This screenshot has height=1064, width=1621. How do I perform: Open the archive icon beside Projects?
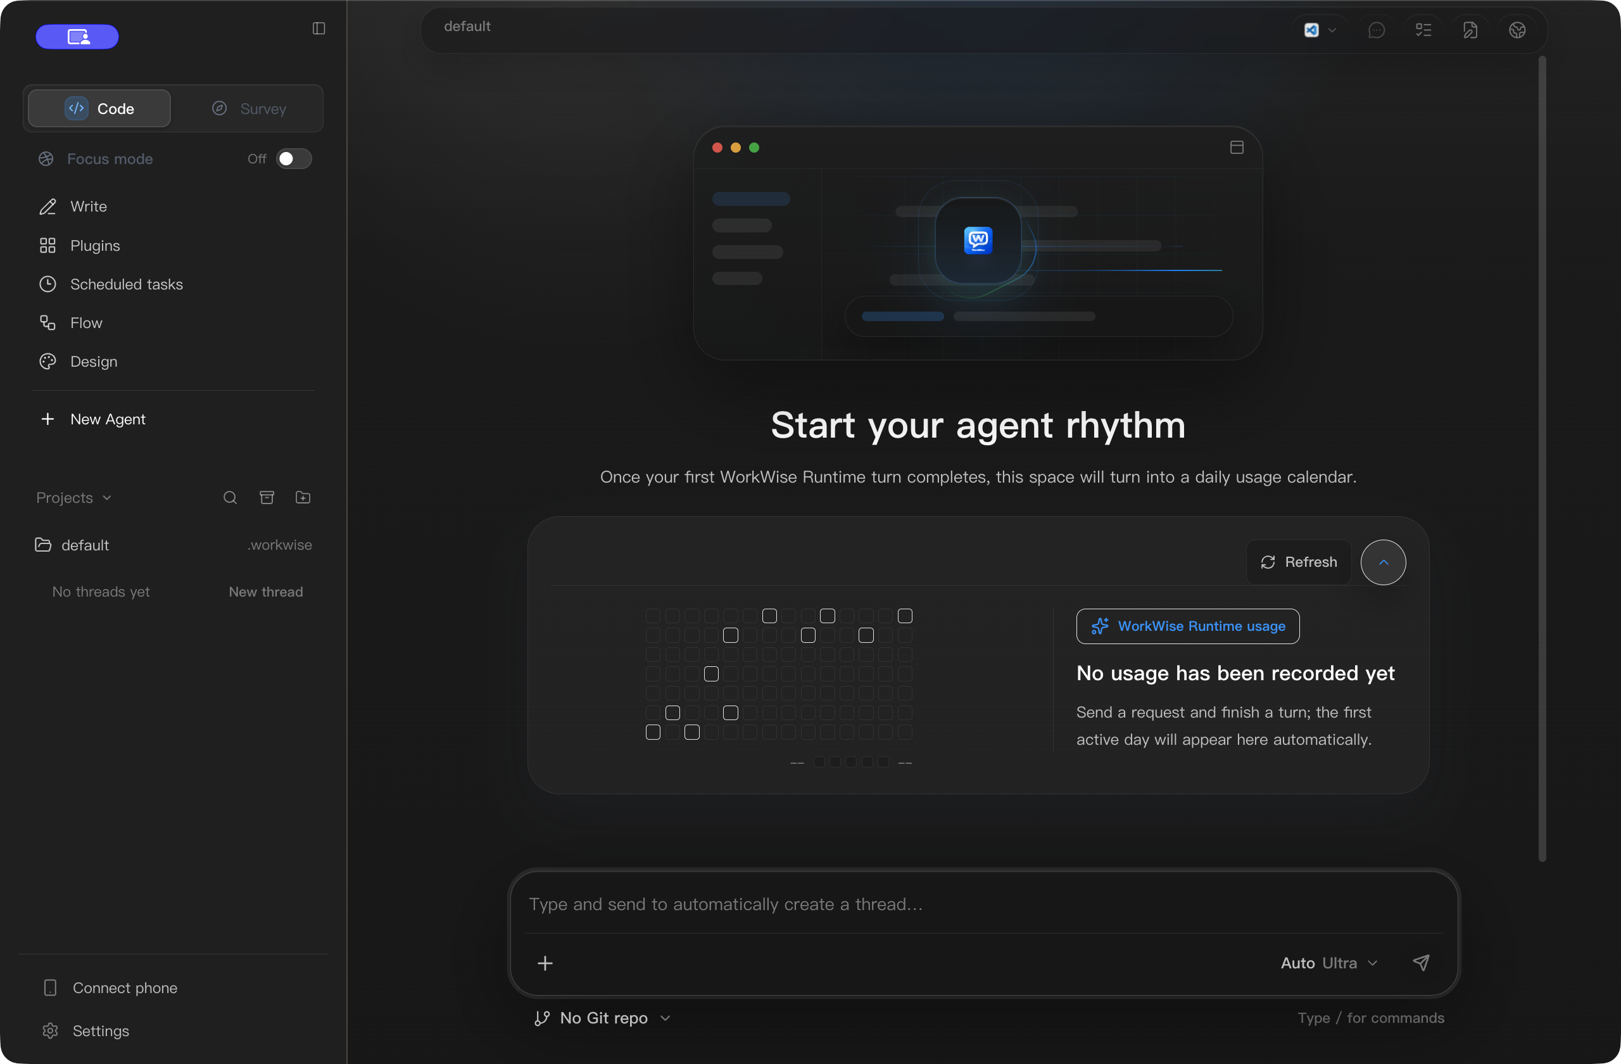(267, 498)
